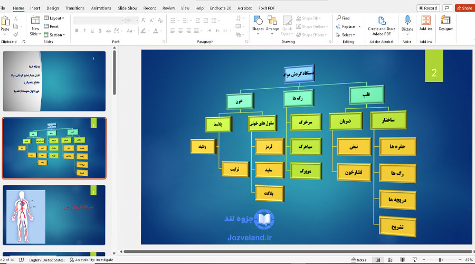Toggle Justify alignment button
The height and width of the screenshot is (264, 475).
click(196, 31)
